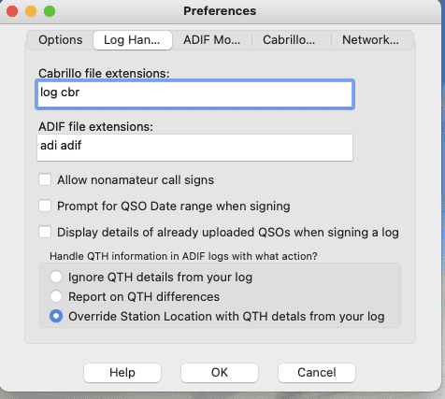Focus the ADIF file extensions field
Screen dimensions: 445x399
[195, 148]
